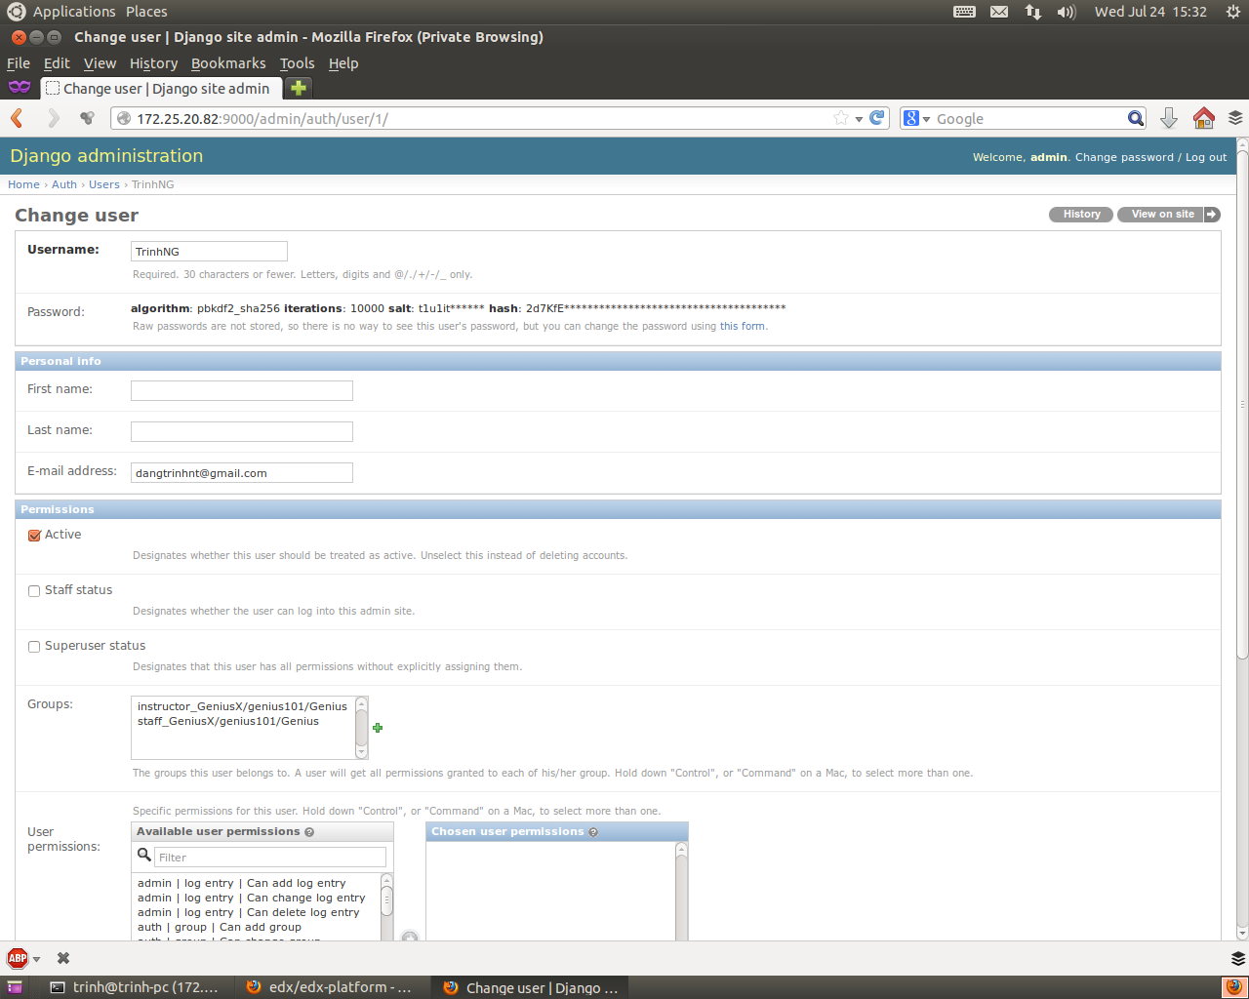This screenshot has height=999, width=1249.
Task: Click the History button for this user
Action: click(1081, 215)
